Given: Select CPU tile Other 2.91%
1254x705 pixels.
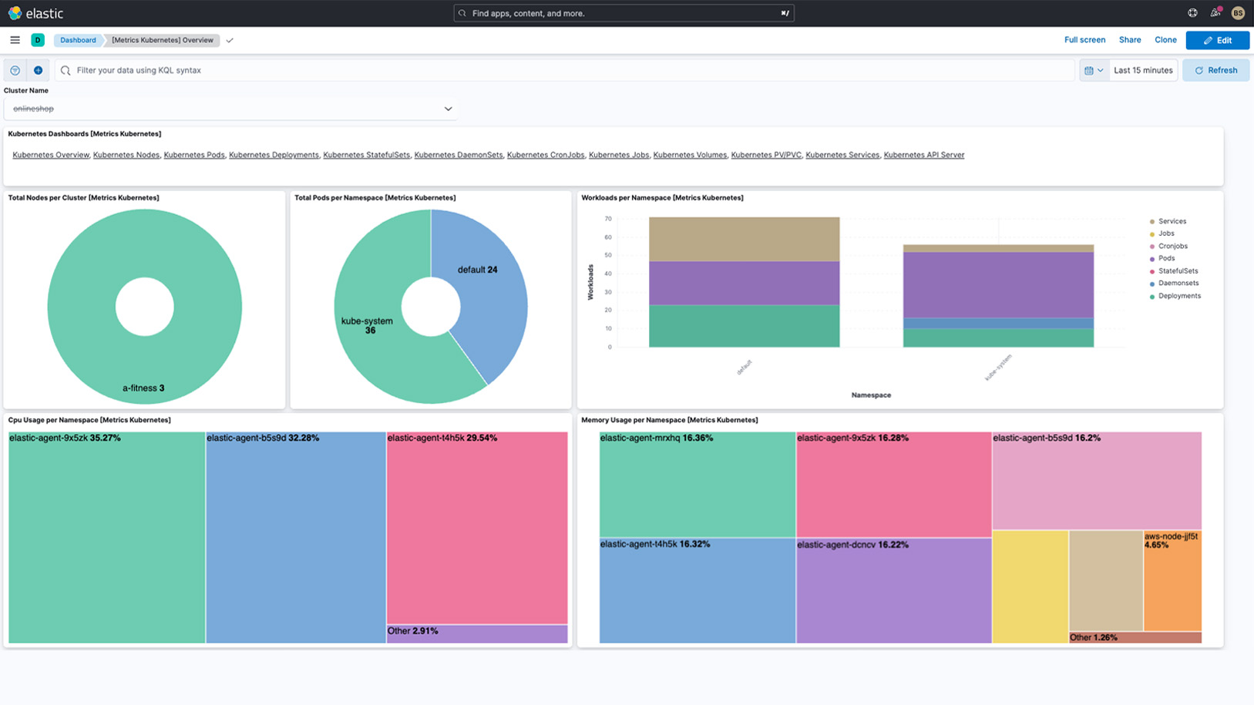Looking at the screenshot, I should [x=477, y=634].
